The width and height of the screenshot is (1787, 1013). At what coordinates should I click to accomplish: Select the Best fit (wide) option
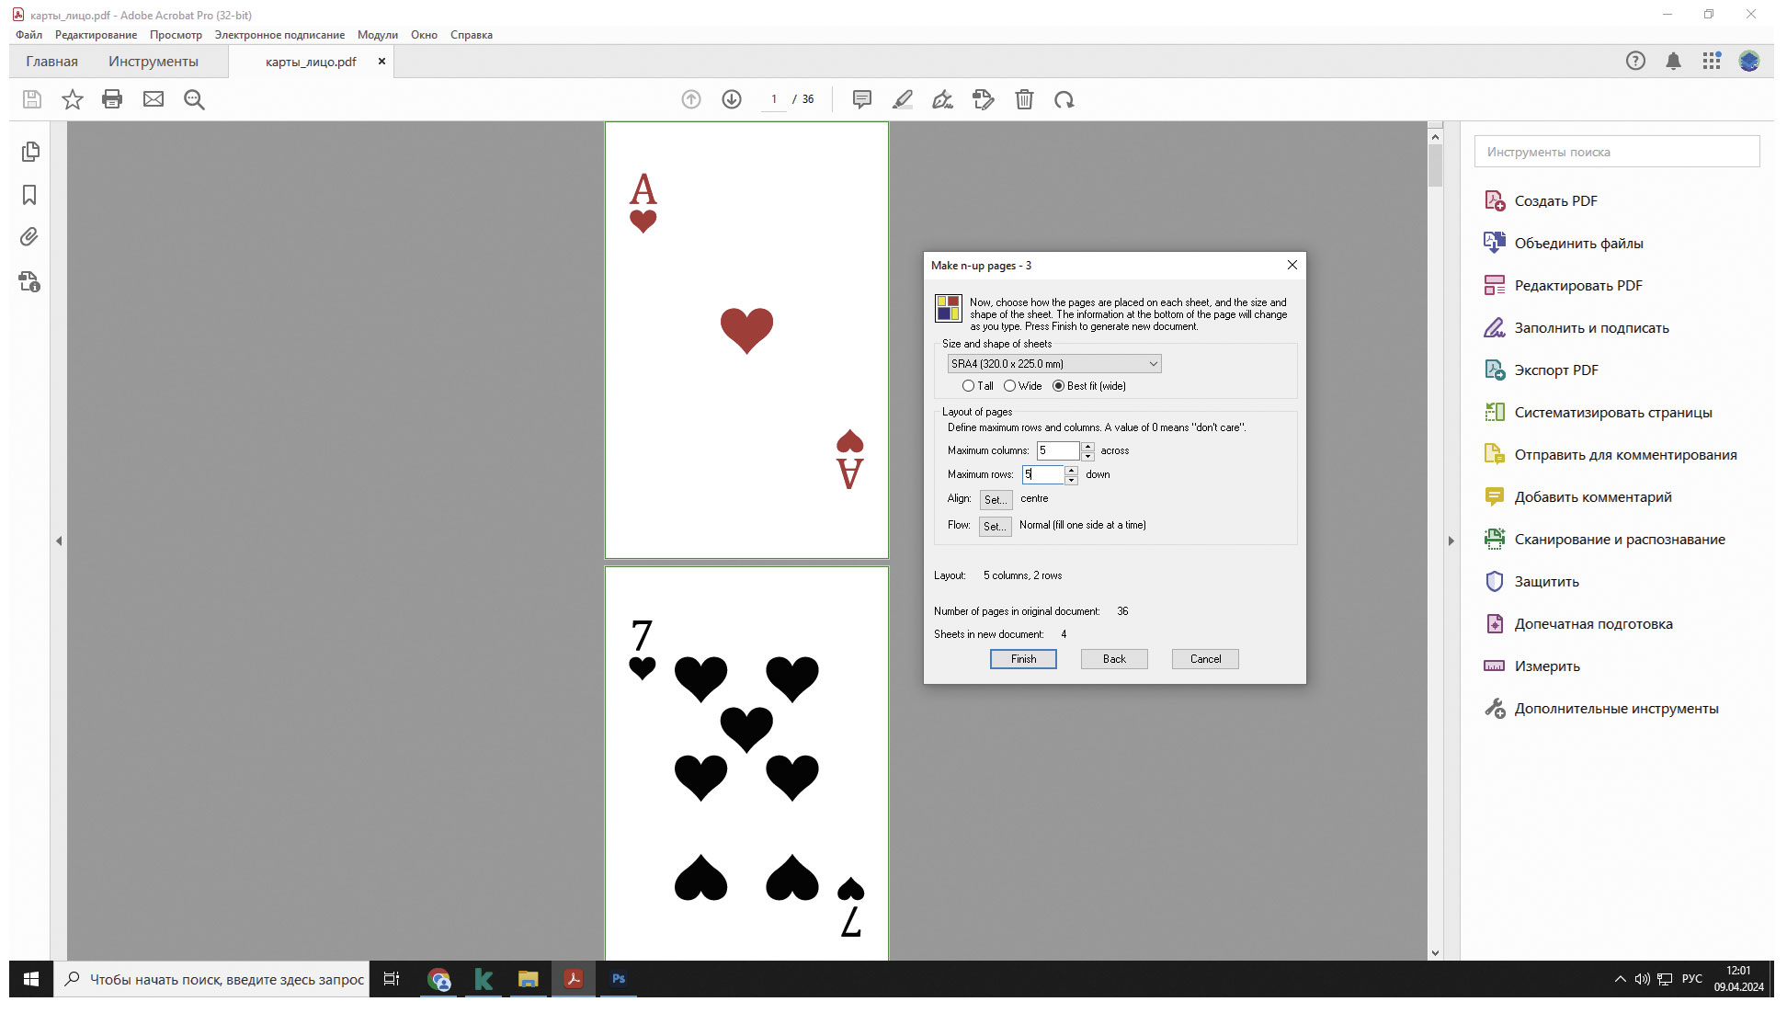coord(1058,386)
